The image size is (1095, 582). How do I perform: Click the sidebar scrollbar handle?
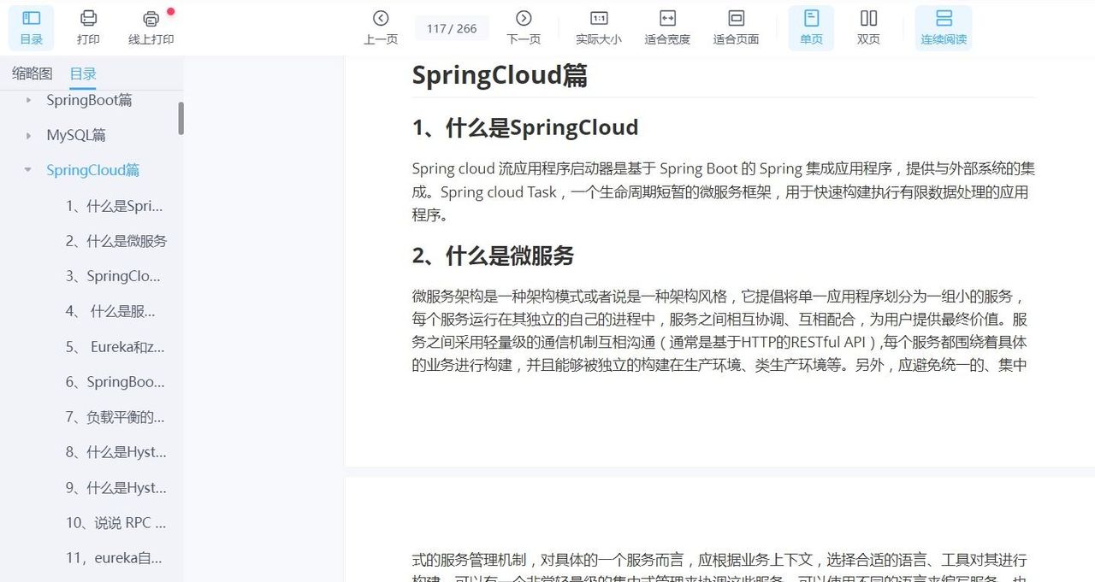(182, 120)
